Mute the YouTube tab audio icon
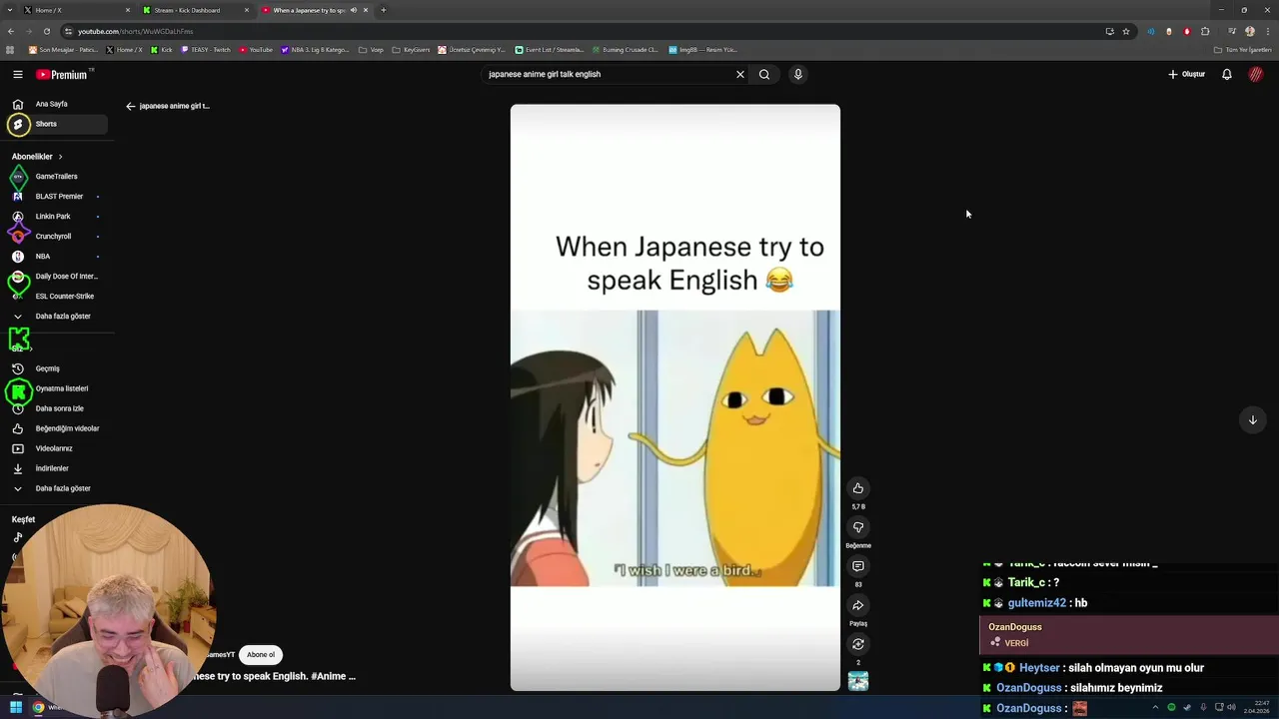Screen dimensions: 1279x719 coord(354,10)
